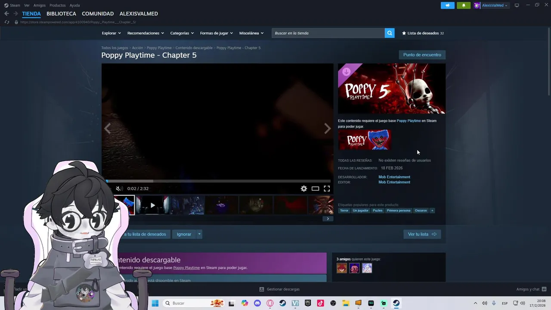This screenshot has width=551, height=310.
Task: Open the Amigos menu
Action: click(40, 5)
